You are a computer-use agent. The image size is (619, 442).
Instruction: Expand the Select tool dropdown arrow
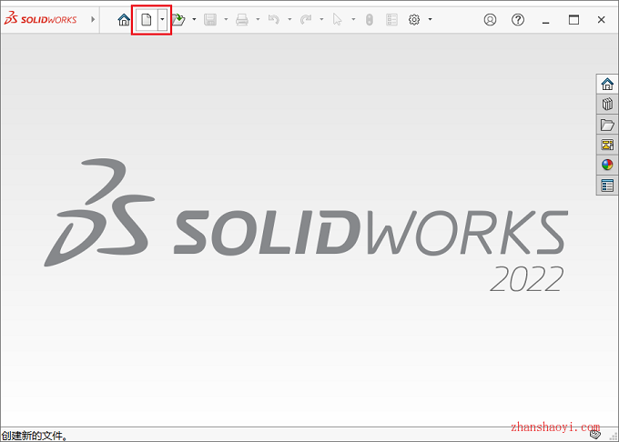pyautogui.click(x=353, y=19)
